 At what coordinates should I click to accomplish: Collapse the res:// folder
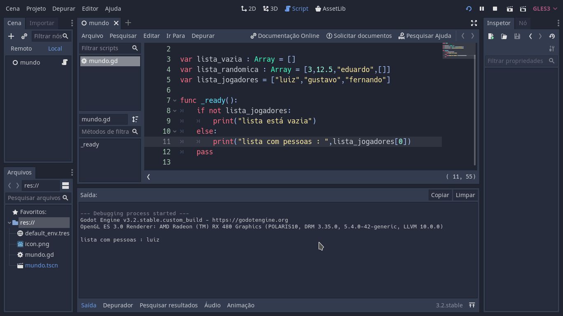pos(9,223)
